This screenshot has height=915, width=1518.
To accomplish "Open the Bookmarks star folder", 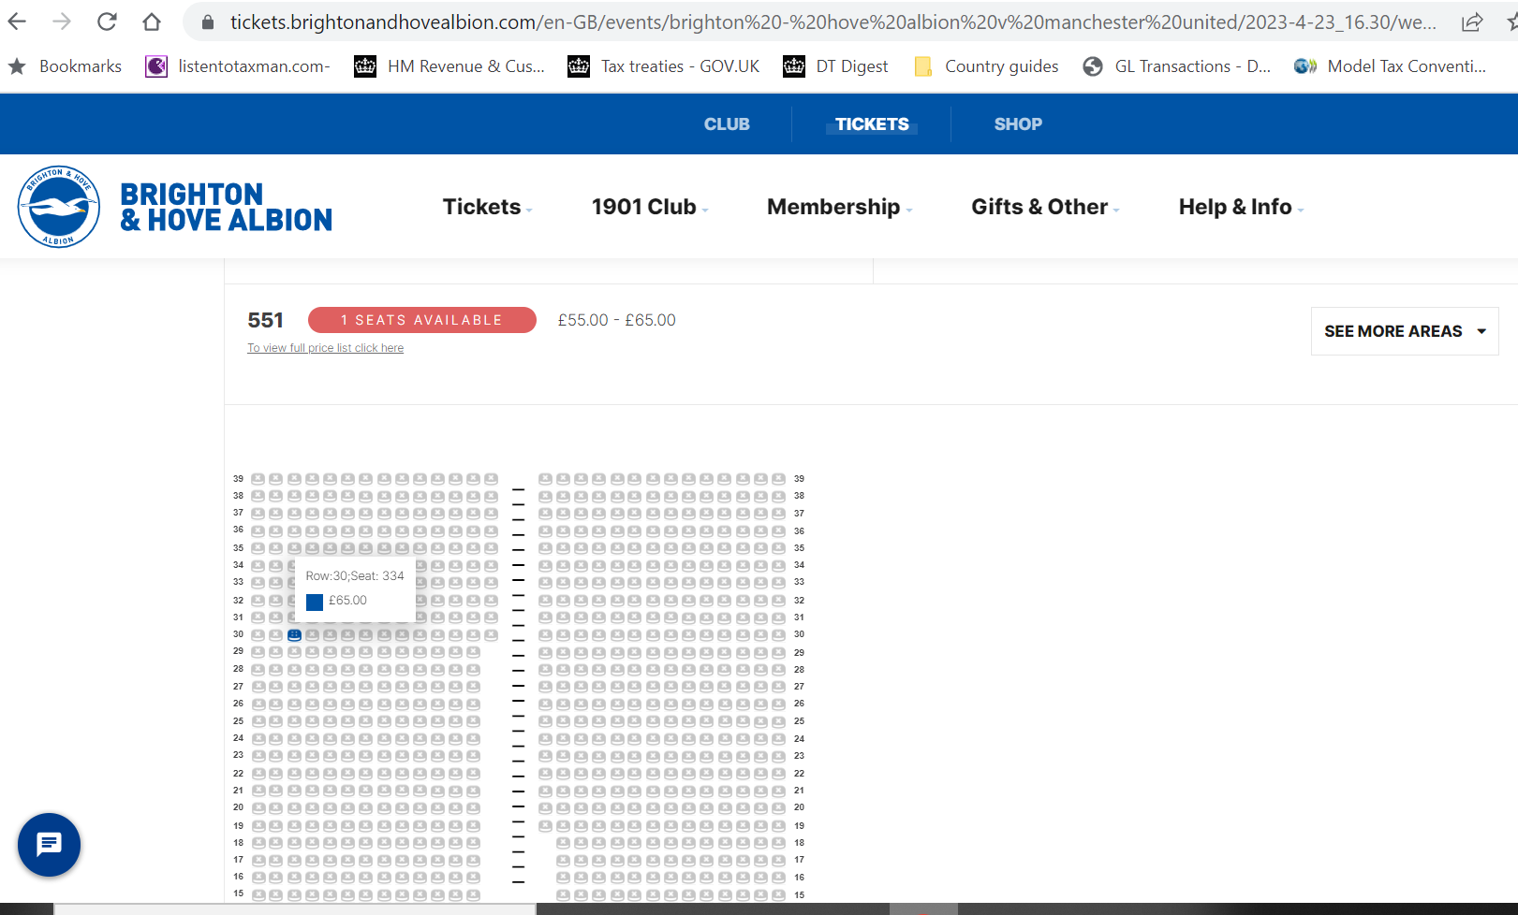I will point(65,66).
